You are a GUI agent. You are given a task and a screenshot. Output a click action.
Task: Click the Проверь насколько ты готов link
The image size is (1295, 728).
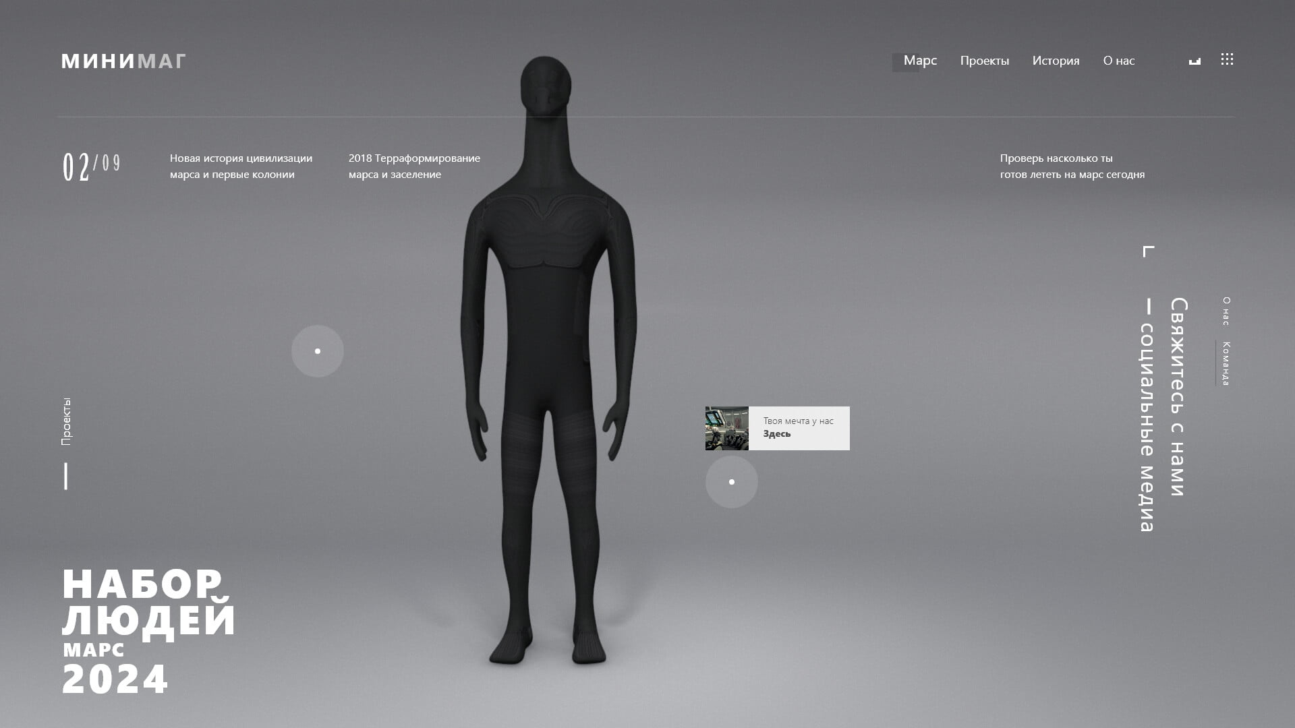coord(1072,166)
